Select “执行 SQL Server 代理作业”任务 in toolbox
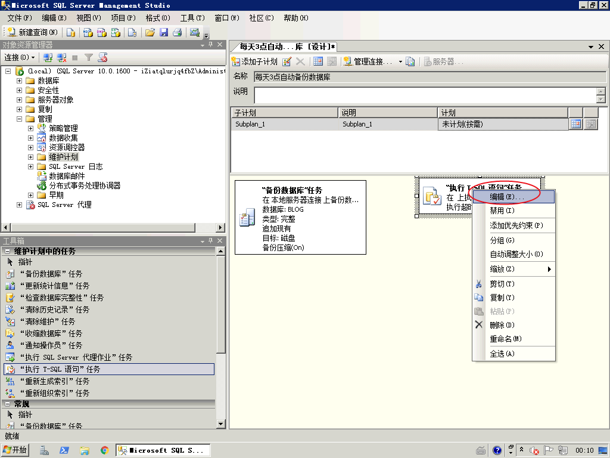Screen dimensions: 610x458 point(109,358)
